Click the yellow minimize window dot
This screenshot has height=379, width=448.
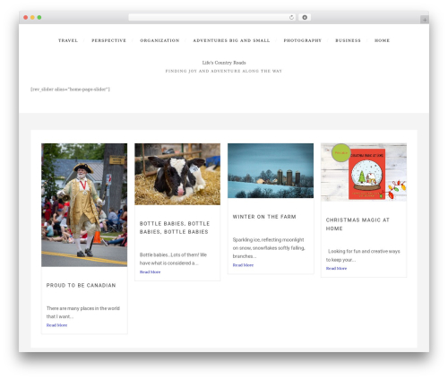(32, 18)
